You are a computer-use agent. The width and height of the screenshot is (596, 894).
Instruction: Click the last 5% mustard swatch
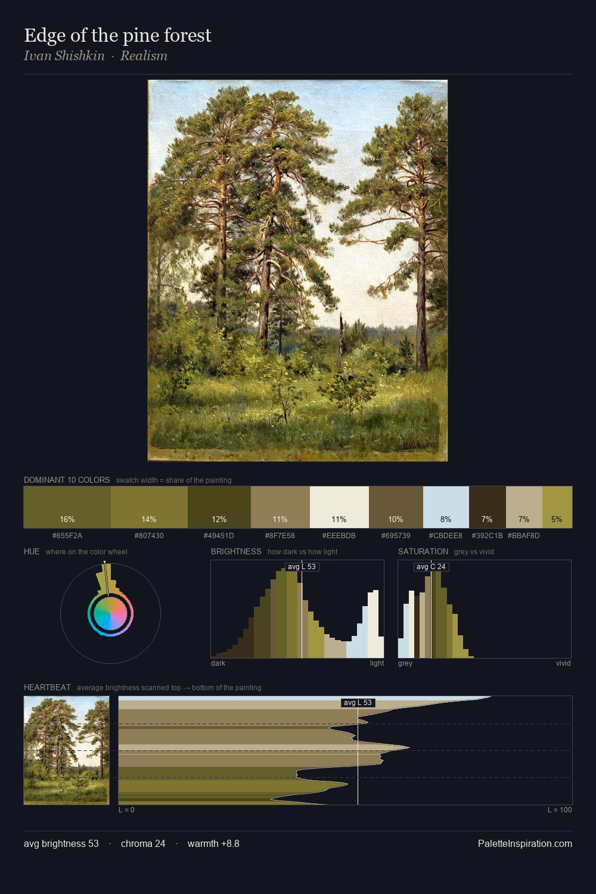tap(557, 507)
